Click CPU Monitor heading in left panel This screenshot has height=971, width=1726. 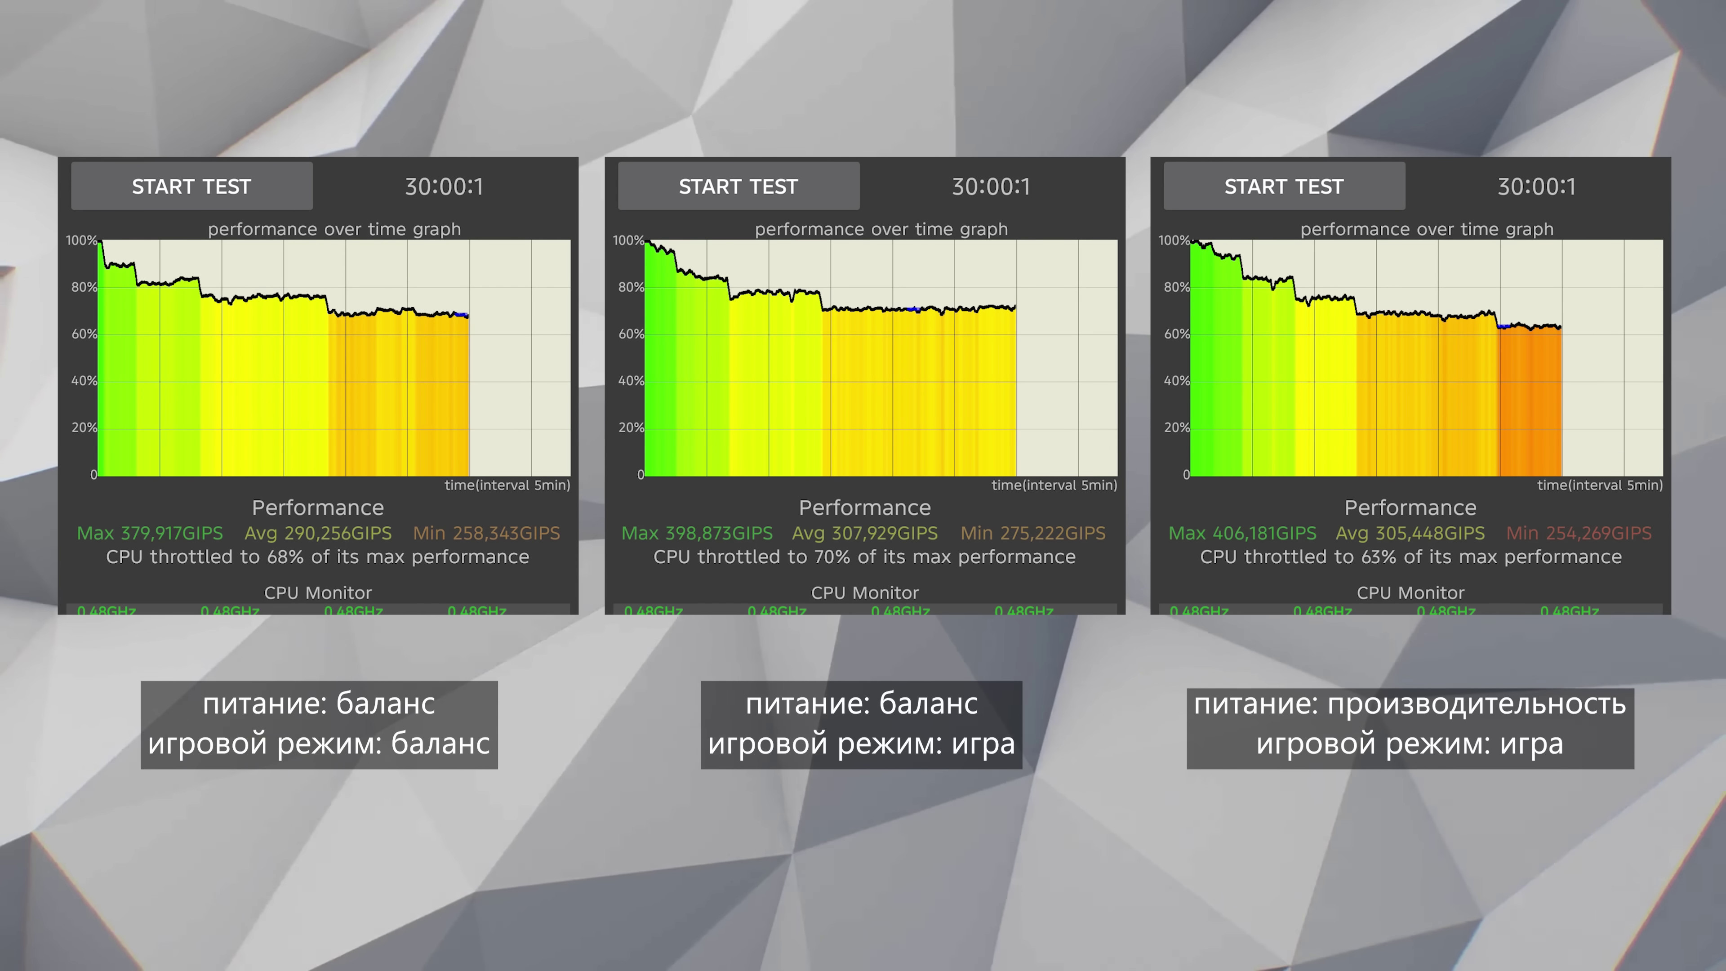(x=318, y=593)
